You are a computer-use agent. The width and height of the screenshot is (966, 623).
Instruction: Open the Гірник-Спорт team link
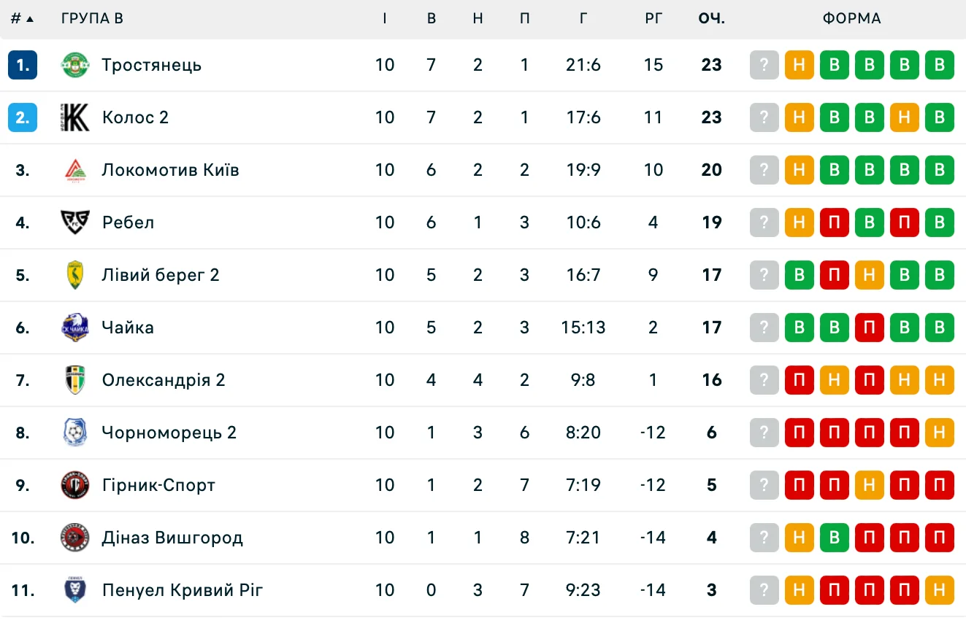click(x=158, y=485)
